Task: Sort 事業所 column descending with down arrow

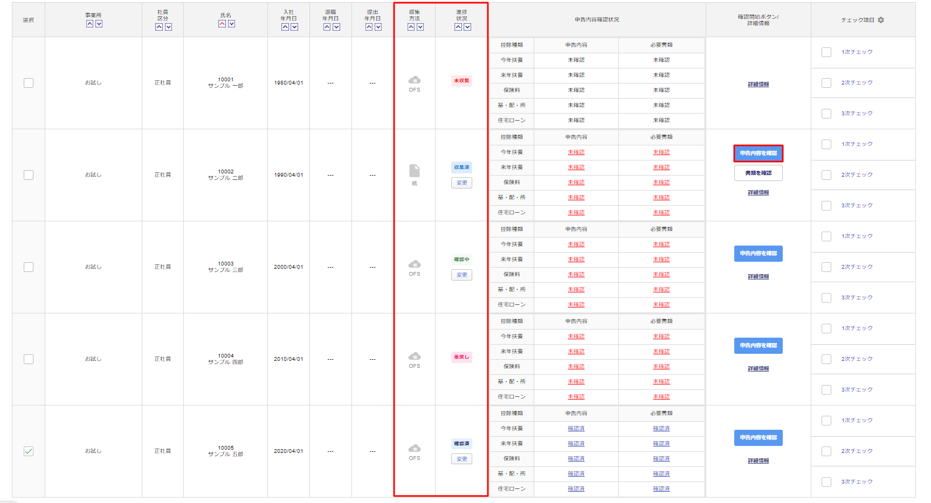Action: coord(99,24)
